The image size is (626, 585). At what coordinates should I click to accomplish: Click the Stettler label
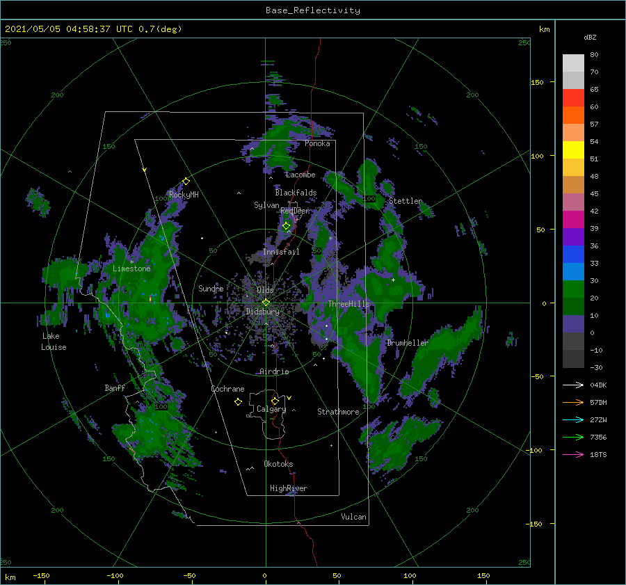(406, 201)
